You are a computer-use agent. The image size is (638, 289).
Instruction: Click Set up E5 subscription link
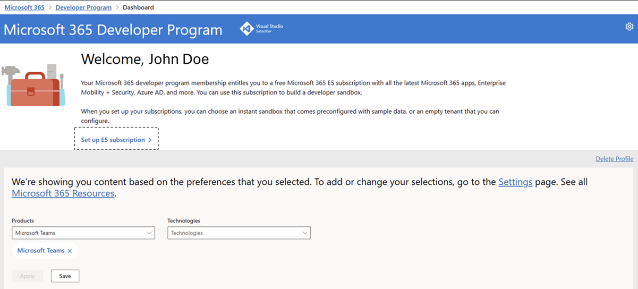click(113, 140)
